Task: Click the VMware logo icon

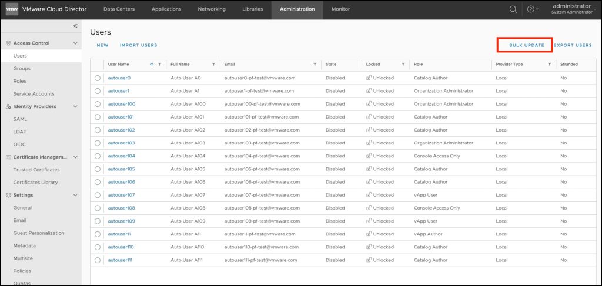Action: 12,9
